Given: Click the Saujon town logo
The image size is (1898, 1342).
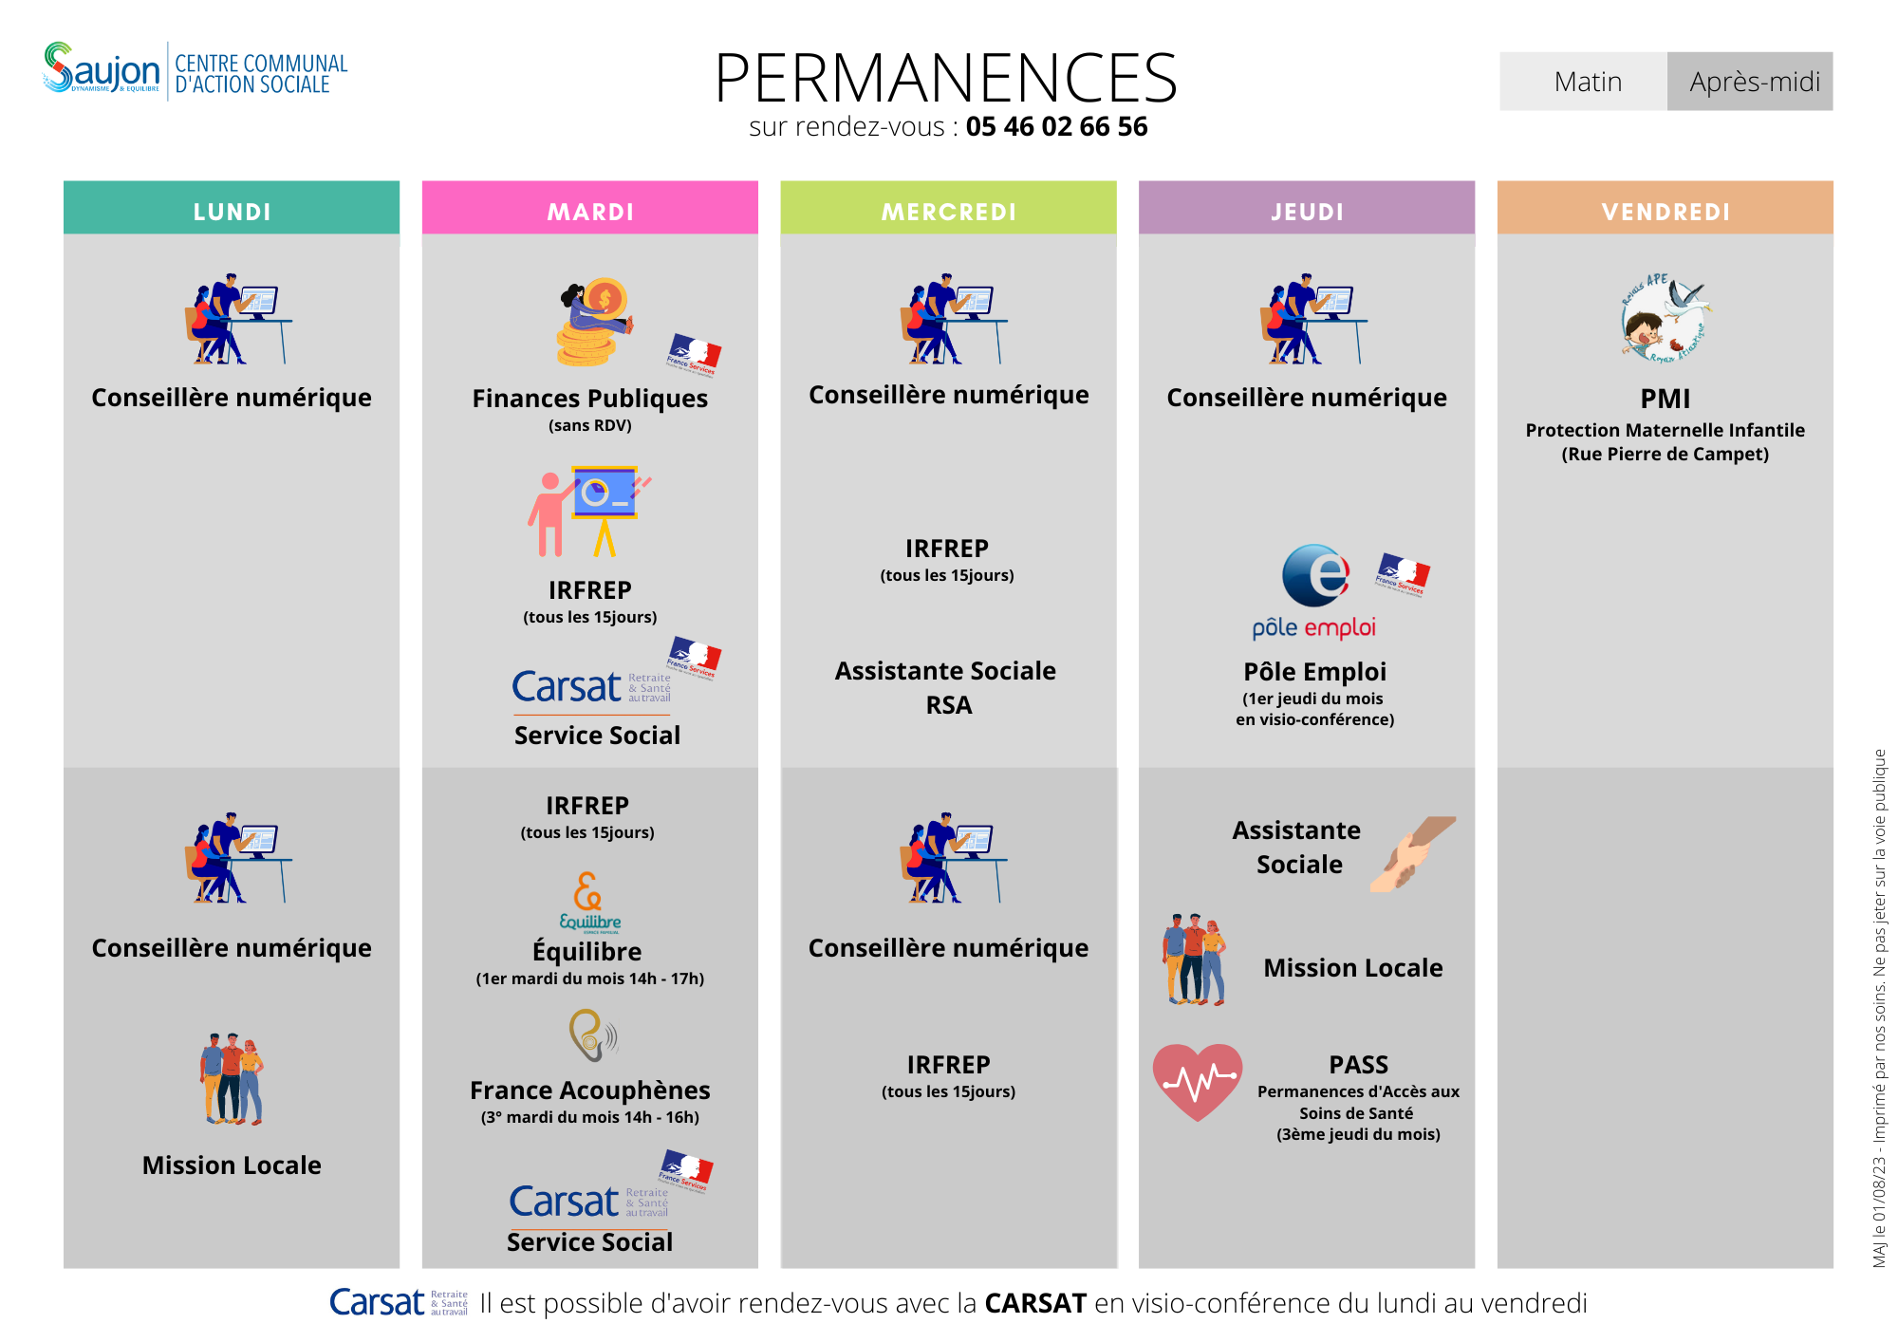Looking at the screenshot, I should [102, 68].
